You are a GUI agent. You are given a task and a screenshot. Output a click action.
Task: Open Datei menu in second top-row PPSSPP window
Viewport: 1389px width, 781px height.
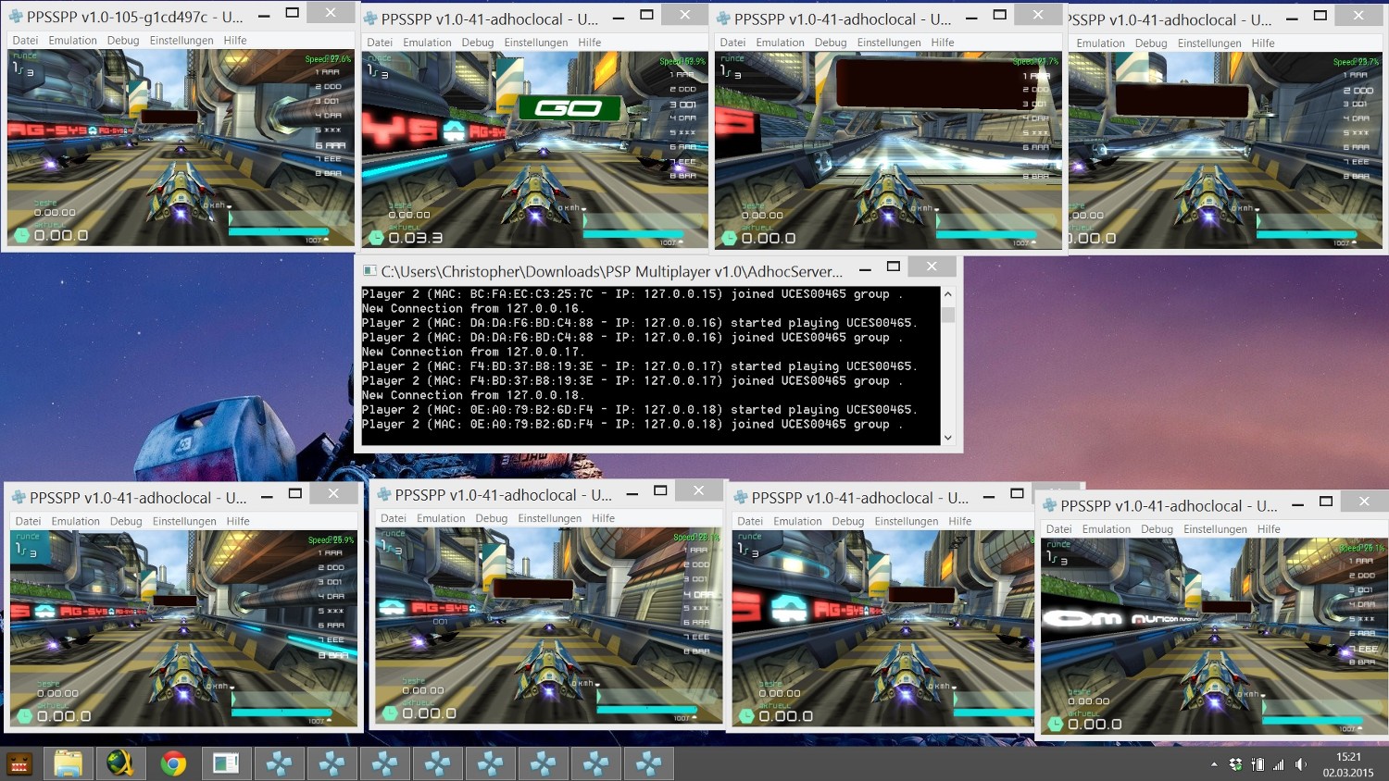[x=380, y=43]
